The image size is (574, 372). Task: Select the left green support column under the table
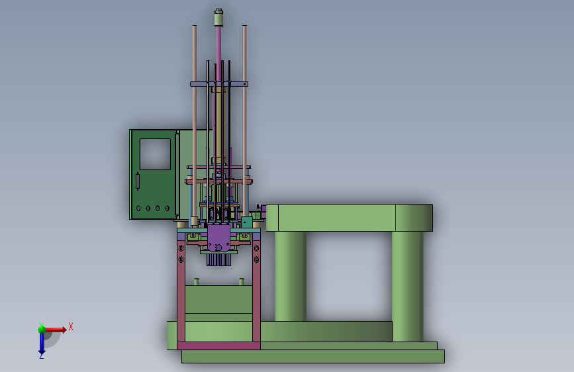[x=291, y=277]
